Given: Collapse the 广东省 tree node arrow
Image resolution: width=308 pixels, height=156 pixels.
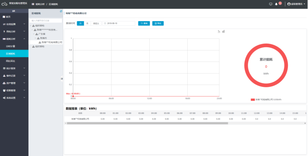Looking at the screenshot, I should [x=34, y=34].
